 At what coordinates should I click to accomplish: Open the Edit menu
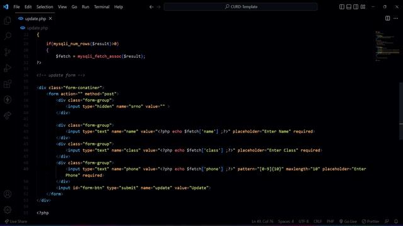click(28, 7)
